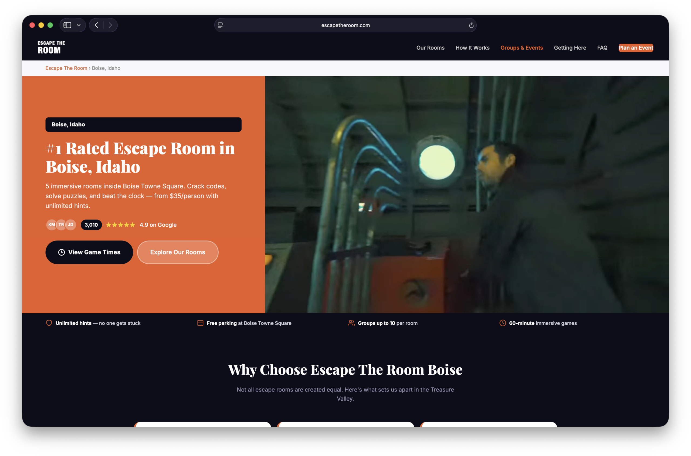Screen dimensions: 691x456
Task: Click the hero video of man in room
Action: click(467, 195)
